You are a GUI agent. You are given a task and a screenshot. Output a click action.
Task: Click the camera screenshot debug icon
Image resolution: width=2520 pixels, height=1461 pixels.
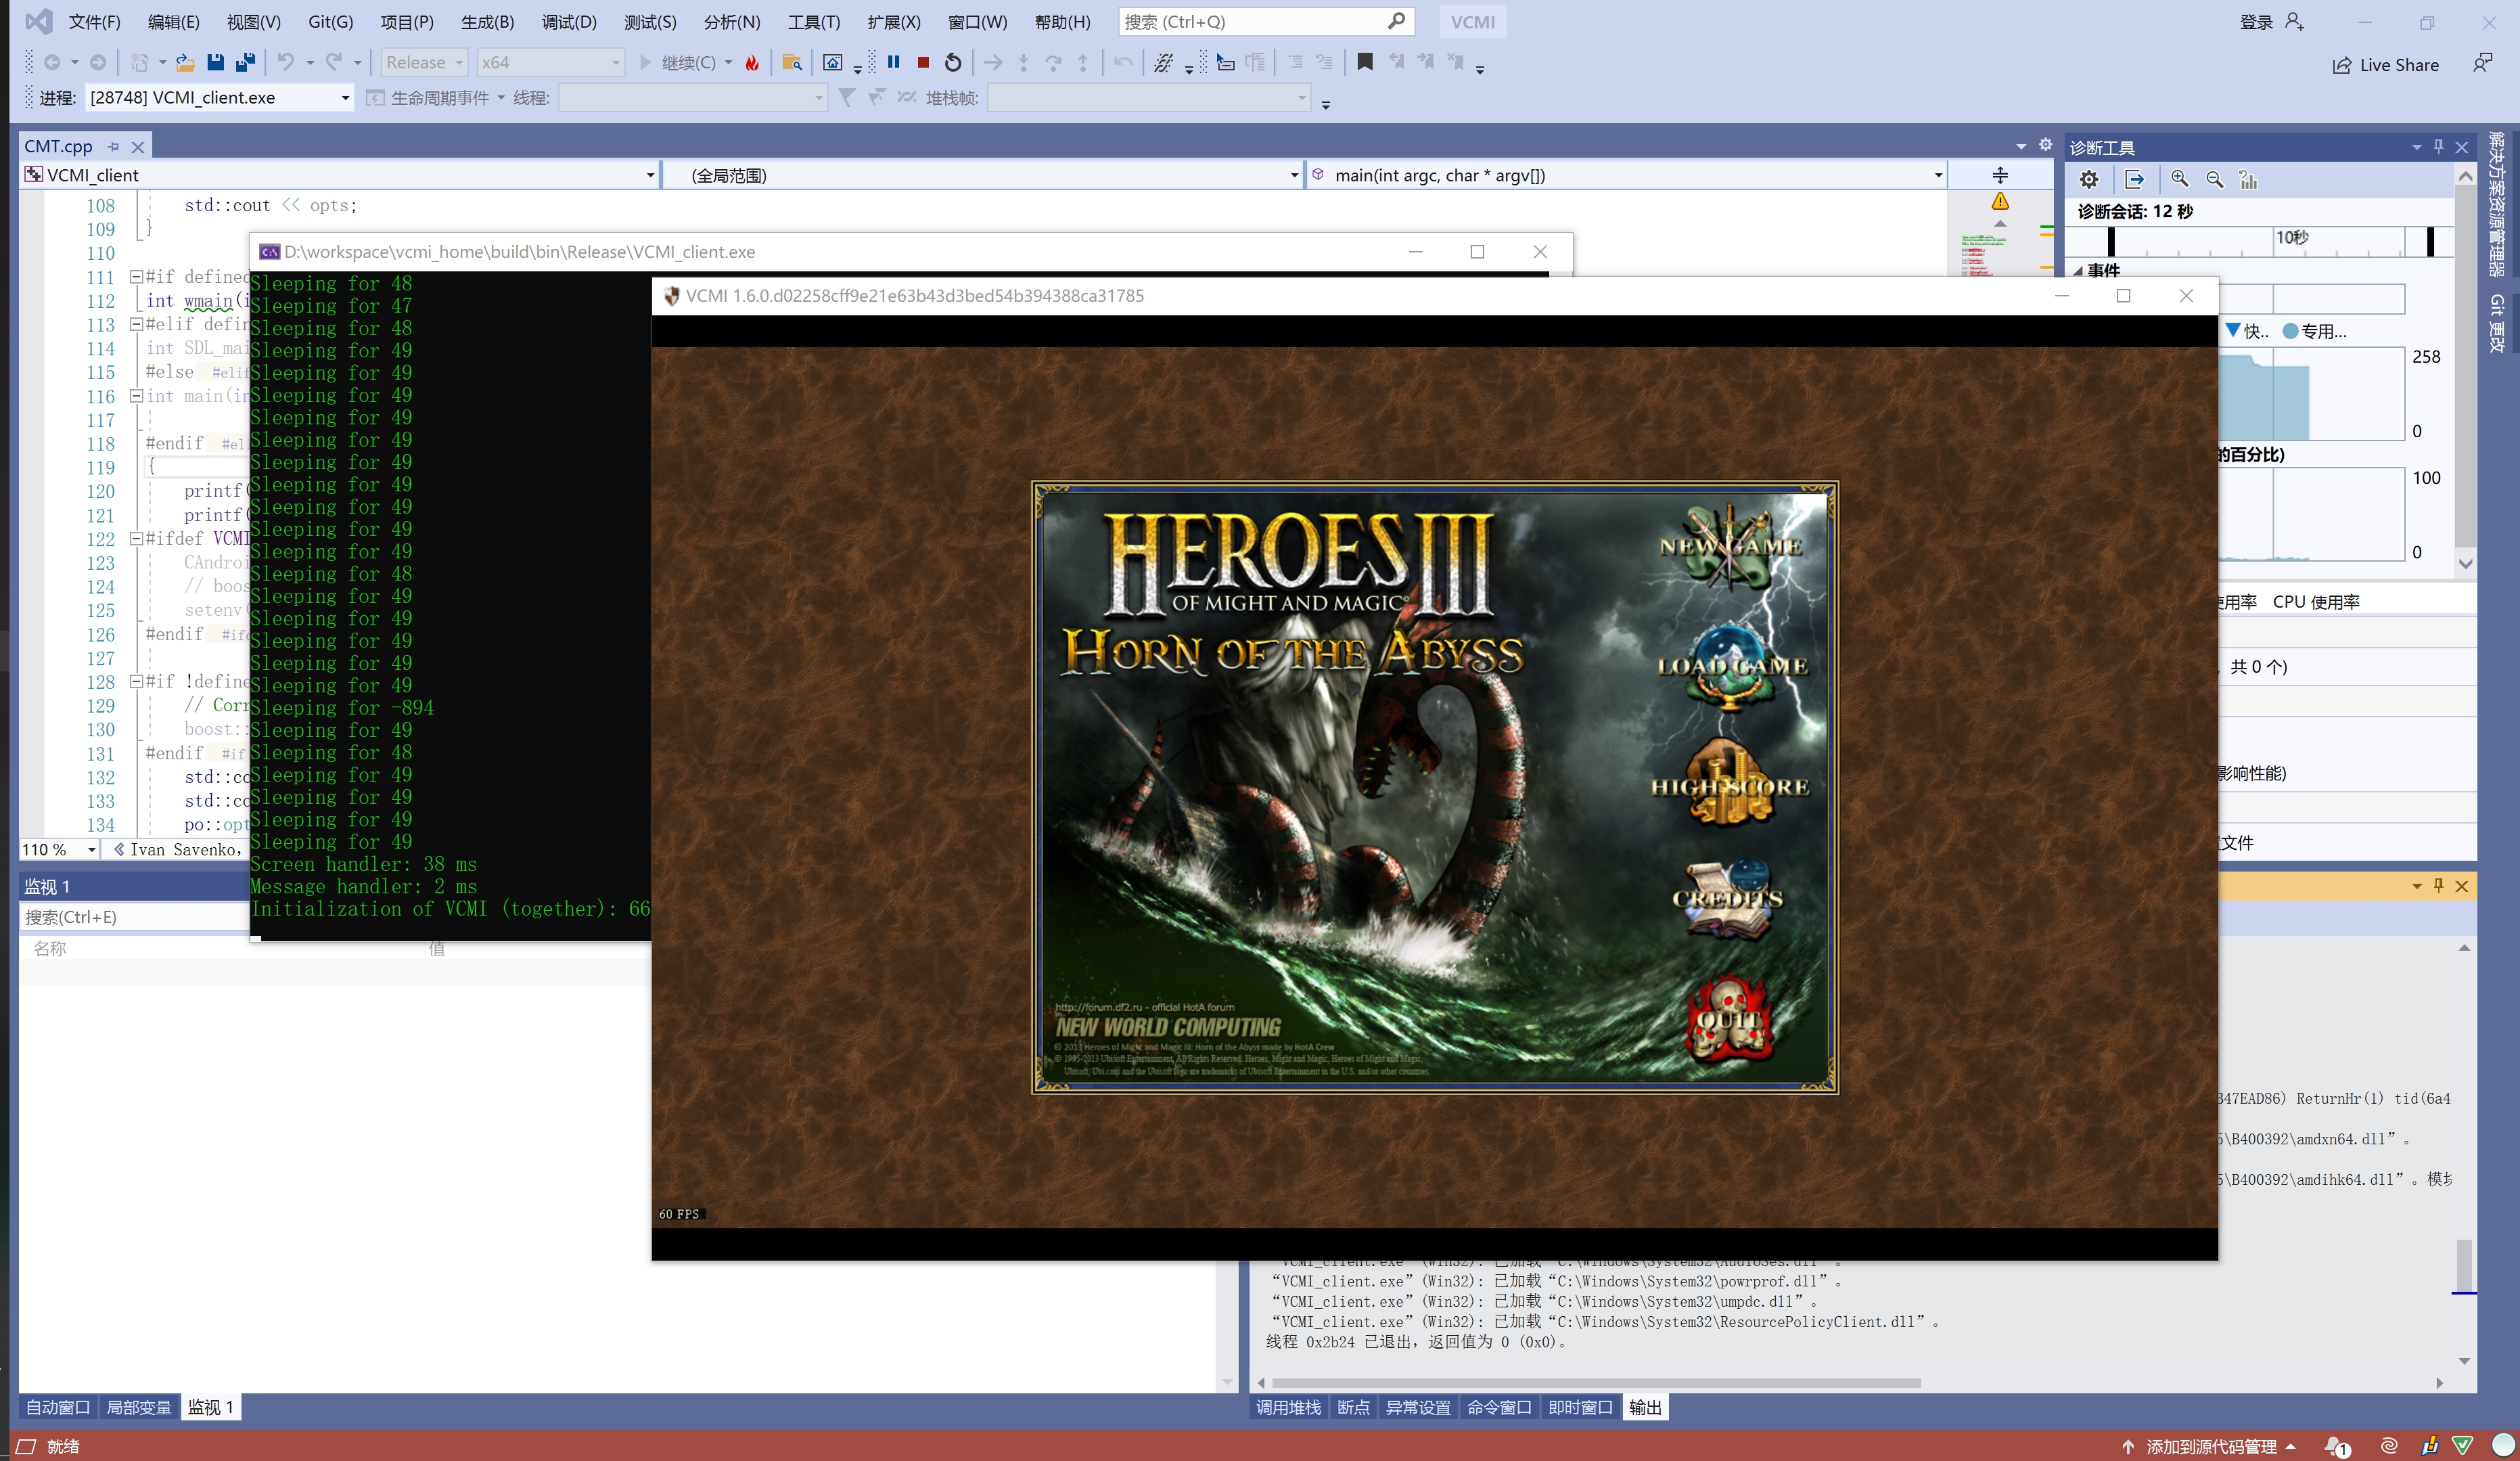pos(832,62)
